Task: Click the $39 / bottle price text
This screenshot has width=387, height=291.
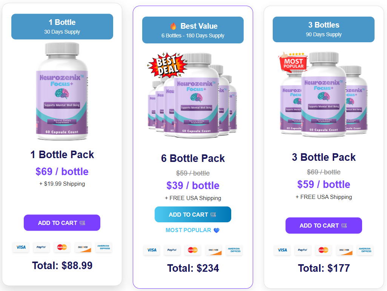Action: click(193, 185)
